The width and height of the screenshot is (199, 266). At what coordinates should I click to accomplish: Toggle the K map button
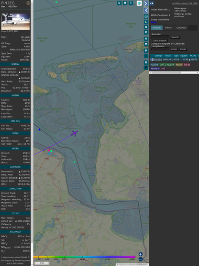click(146, 32)
